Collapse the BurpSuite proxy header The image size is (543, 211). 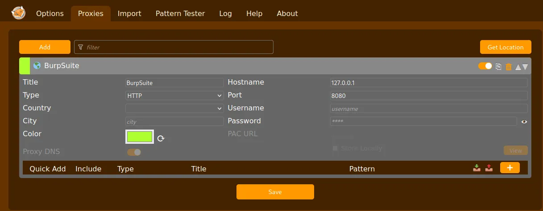(x=223, y=66)
